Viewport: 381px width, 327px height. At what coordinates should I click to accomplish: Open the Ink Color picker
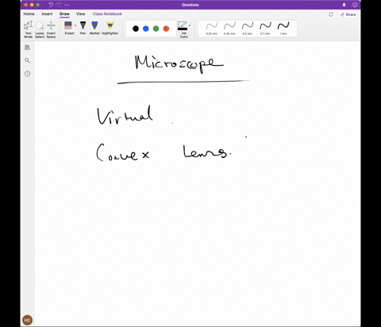pos(183,29)
